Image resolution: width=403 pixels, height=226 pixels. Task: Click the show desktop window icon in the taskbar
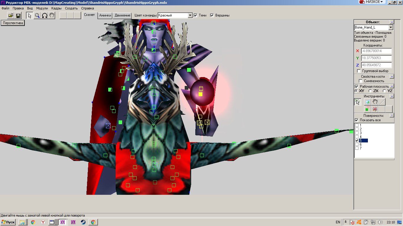(x=52, y=222)
